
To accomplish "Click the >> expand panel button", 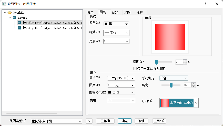I will click(89, 121).
